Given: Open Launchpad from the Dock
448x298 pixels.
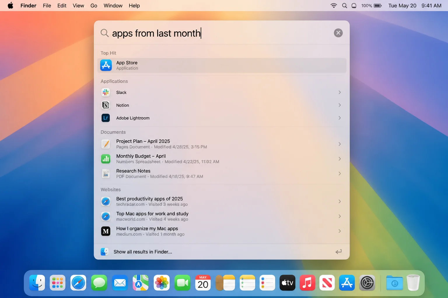Looking at the screenshot, I should click(x=57, y=283).
